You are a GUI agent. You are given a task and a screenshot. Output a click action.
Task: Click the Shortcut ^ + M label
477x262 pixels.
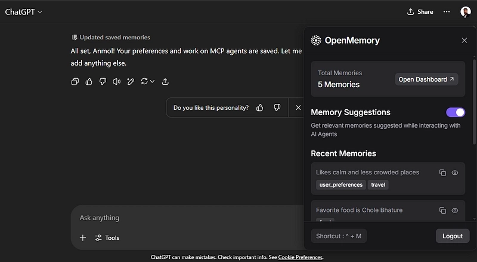339,236
